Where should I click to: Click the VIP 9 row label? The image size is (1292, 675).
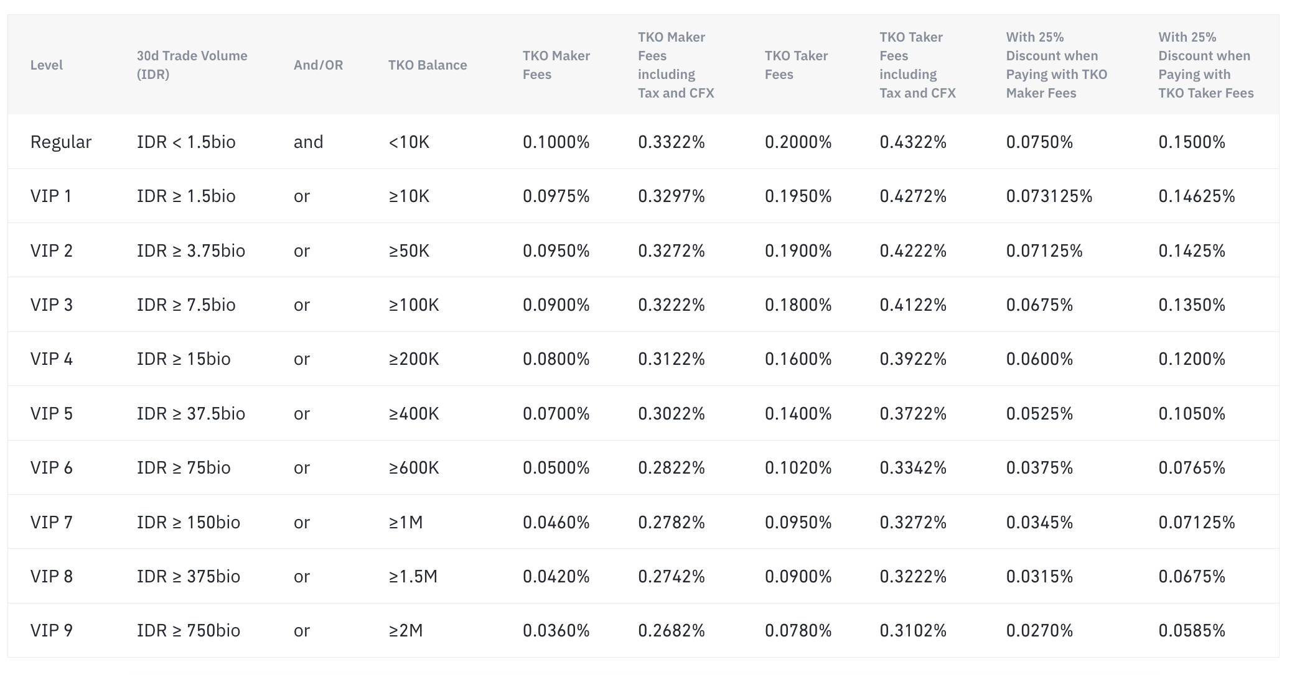click(x=52, y=630)
